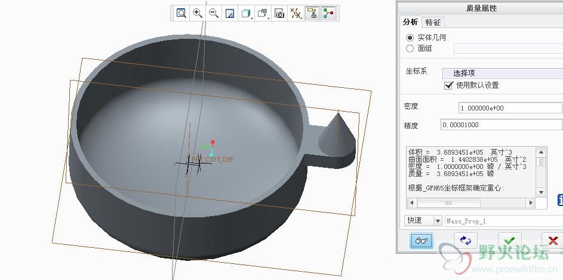Click the 密度 input field
This screenshot has width=563, height=280.
click(510, 107)
